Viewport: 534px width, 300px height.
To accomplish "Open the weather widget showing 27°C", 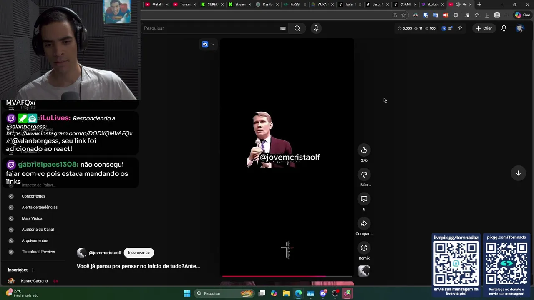I will click(x=22, y=293).
